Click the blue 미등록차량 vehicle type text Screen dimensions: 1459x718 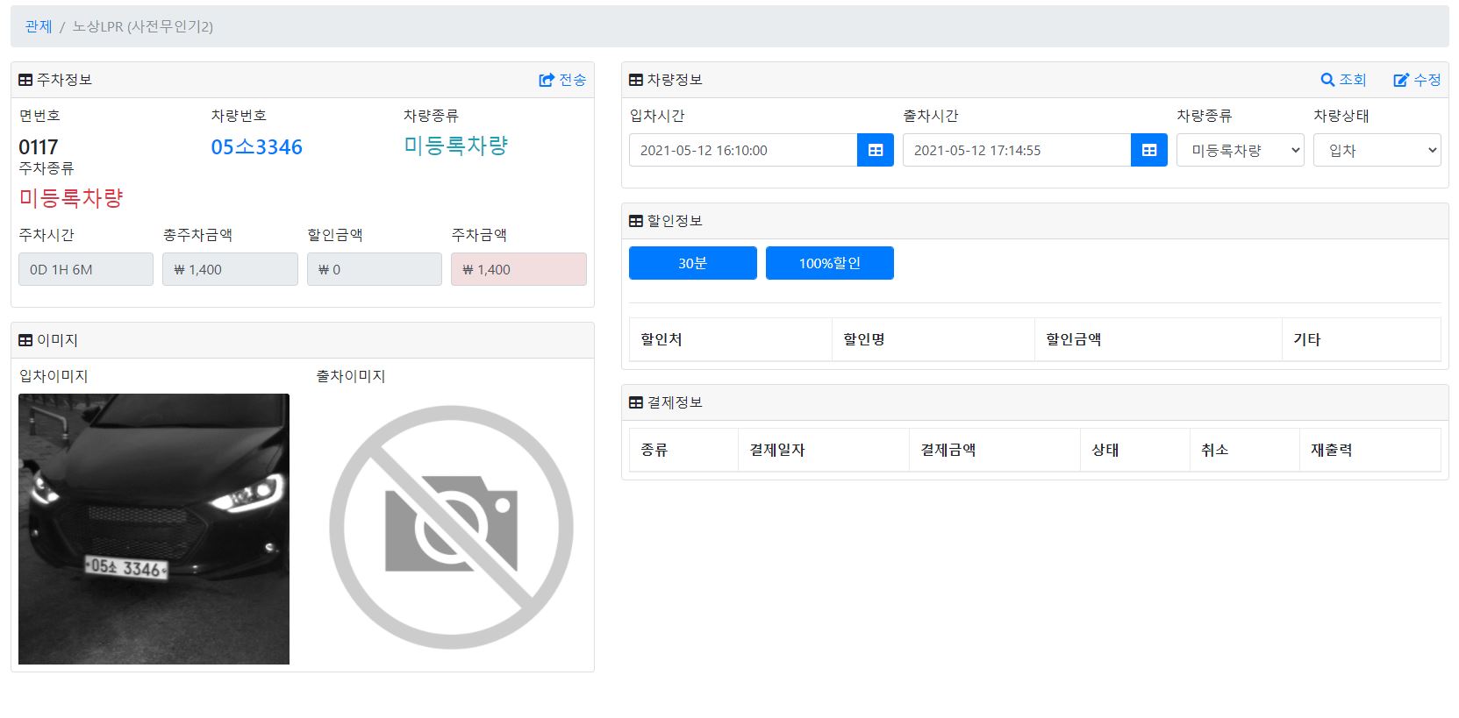(x=455, y=146)
